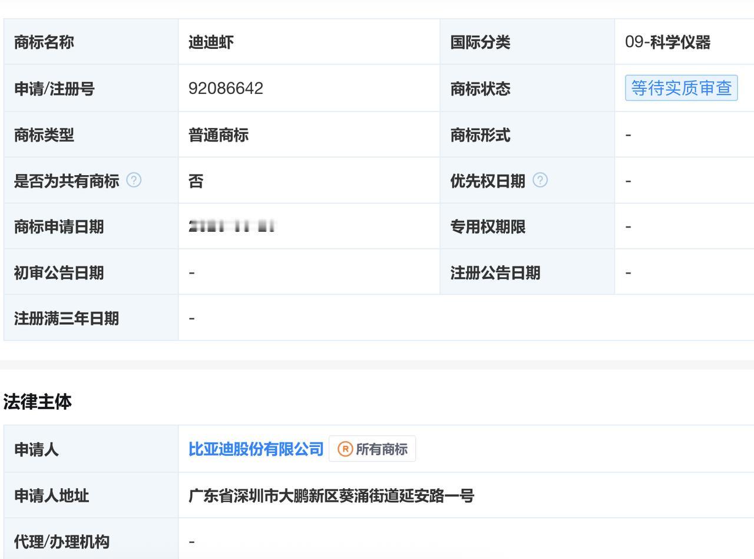Click the 注册满三年日期 label cell
This screenshot has height=559, width=754.
point(91,318)
